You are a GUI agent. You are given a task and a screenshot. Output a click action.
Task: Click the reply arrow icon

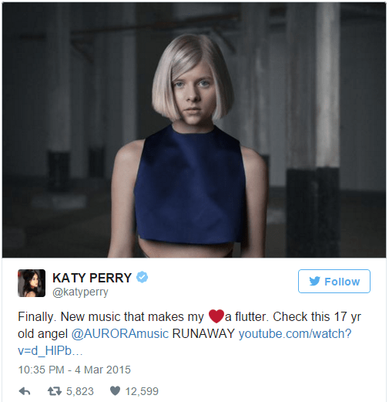pos(25,391)
